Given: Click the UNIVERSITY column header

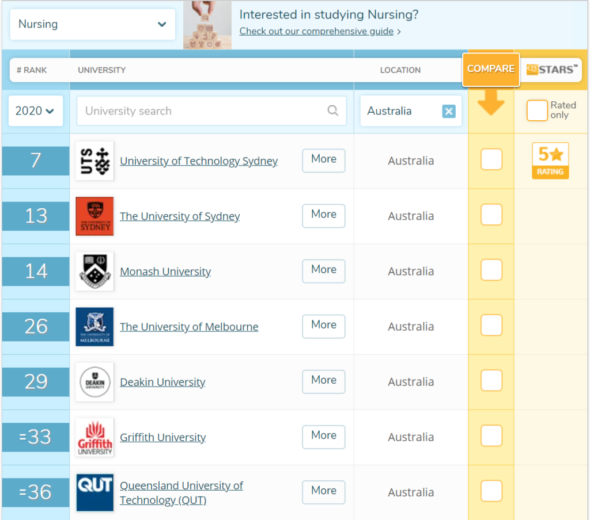Looking at the screenshot, I should pos(102,70).
